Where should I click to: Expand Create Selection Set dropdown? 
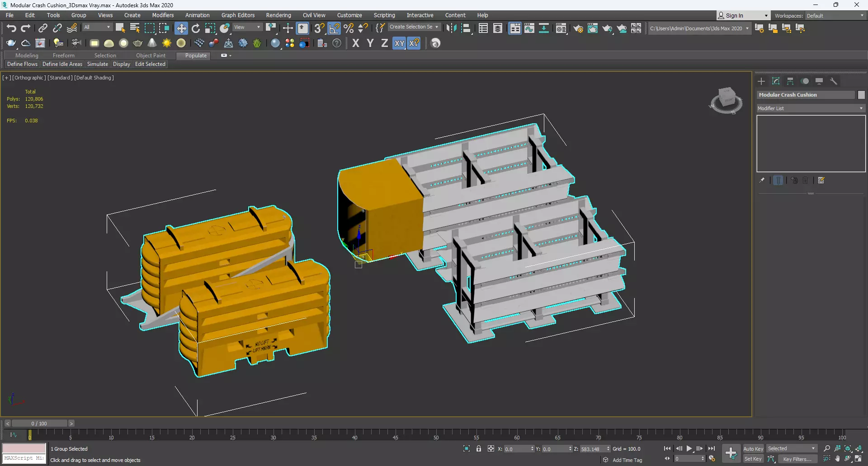(436, 27)
